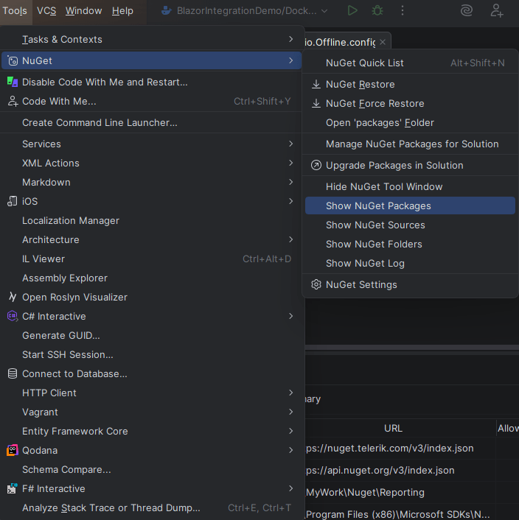Click the green Run button

(x=352, y=10)
